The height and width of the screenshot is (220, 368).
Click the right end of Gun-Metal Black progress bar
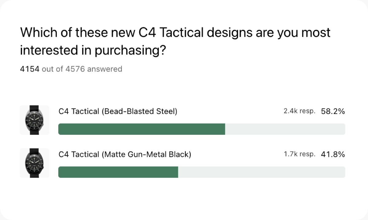343,172
